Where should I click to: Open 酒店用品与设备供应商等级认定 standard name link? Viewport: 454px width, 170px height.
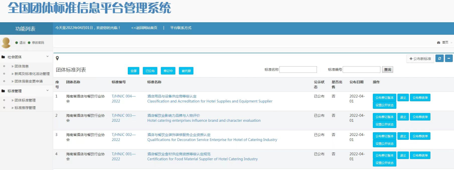coord(172,97)
